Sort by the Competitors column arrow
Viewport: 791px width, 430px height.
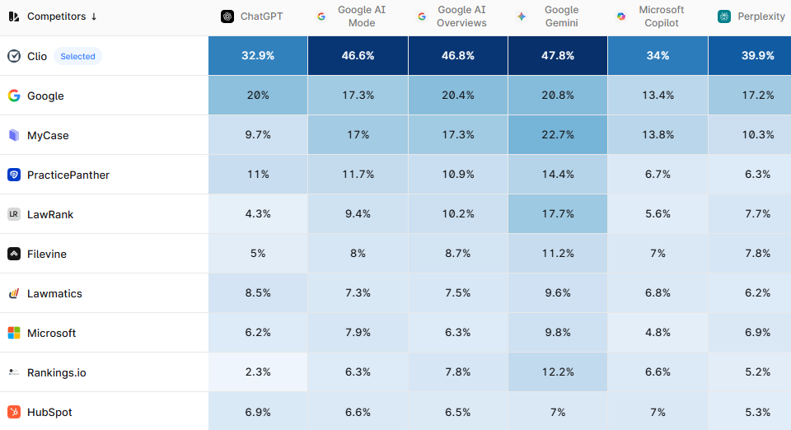pos(94,16)
